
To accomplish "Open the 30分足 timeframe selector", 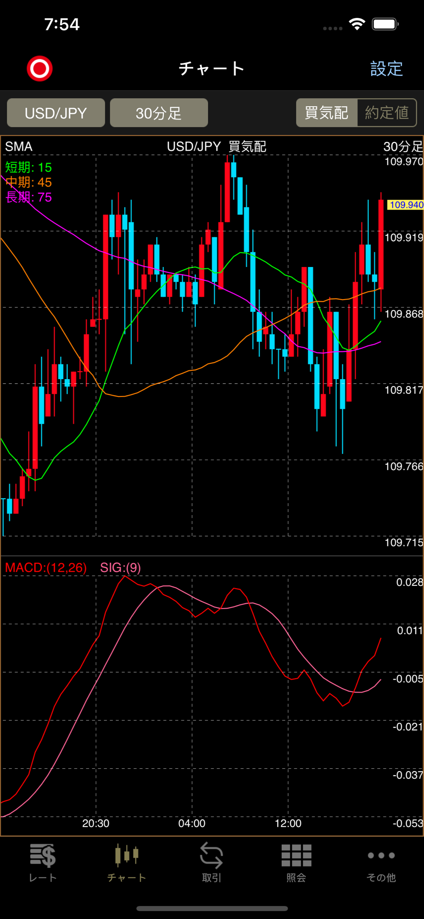I will tap(159, 113).
